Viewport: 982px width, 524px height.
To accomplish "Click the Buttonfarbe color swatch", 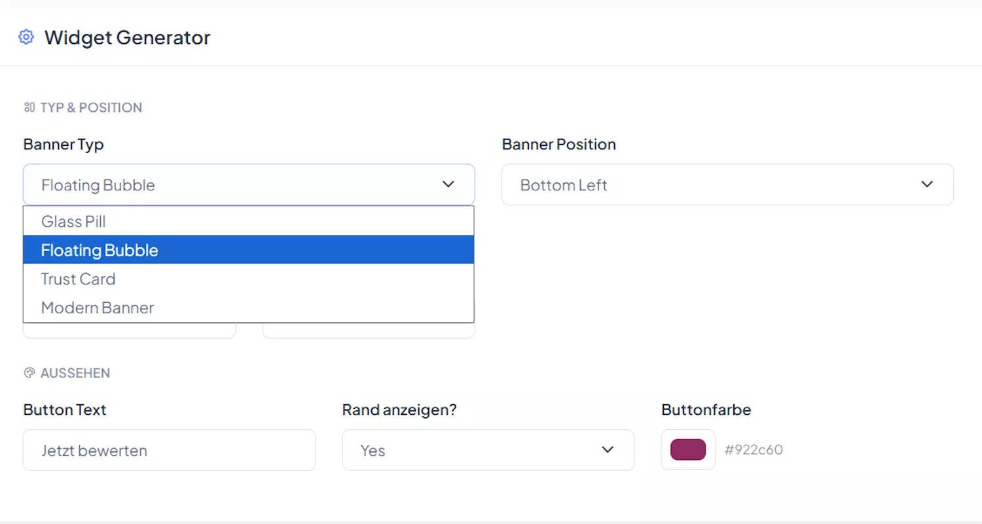I will (687, 450).
